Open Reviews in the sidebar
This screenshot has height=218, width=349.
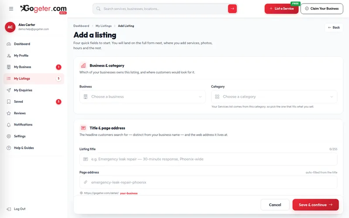(x=34, y=113)
